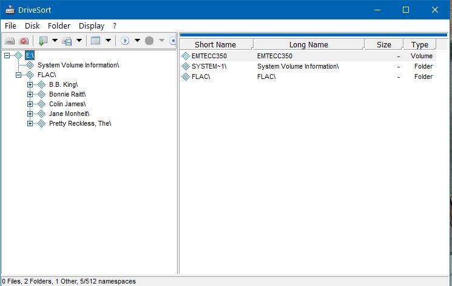Collapse the E:\ root node
The image size is (452, 286).
[7, 55]
